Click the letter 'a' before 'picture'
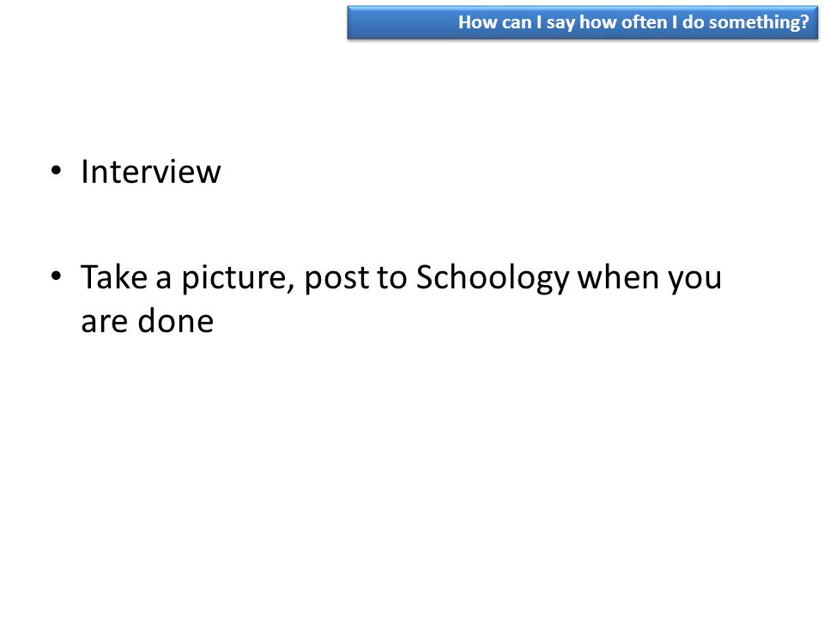This screenshot has height=618, width=824. pos(164,280)
